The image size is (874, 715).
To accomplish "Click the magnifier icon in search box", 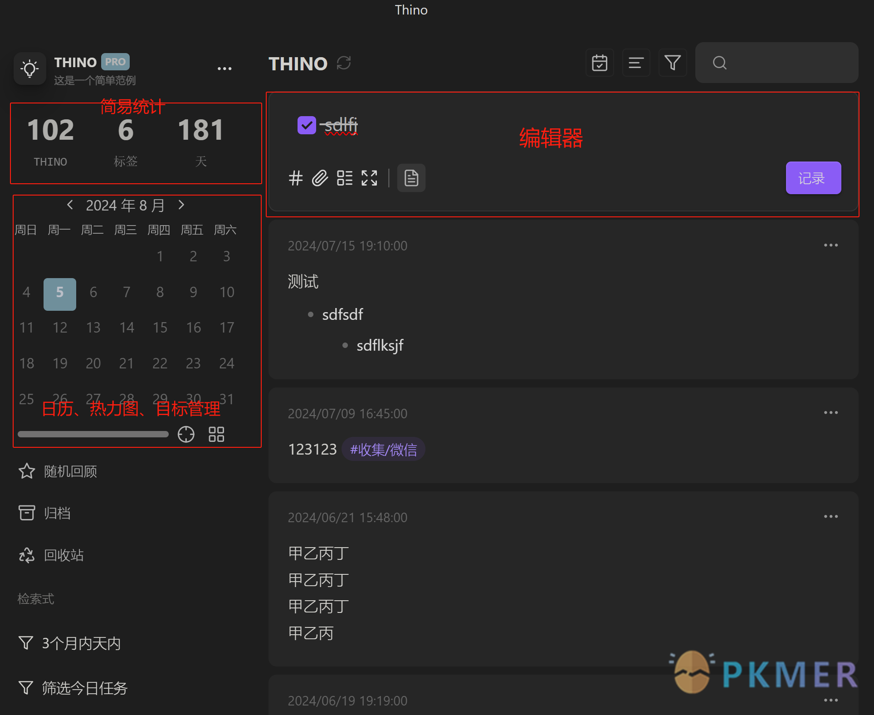I will tap(720, 63).
